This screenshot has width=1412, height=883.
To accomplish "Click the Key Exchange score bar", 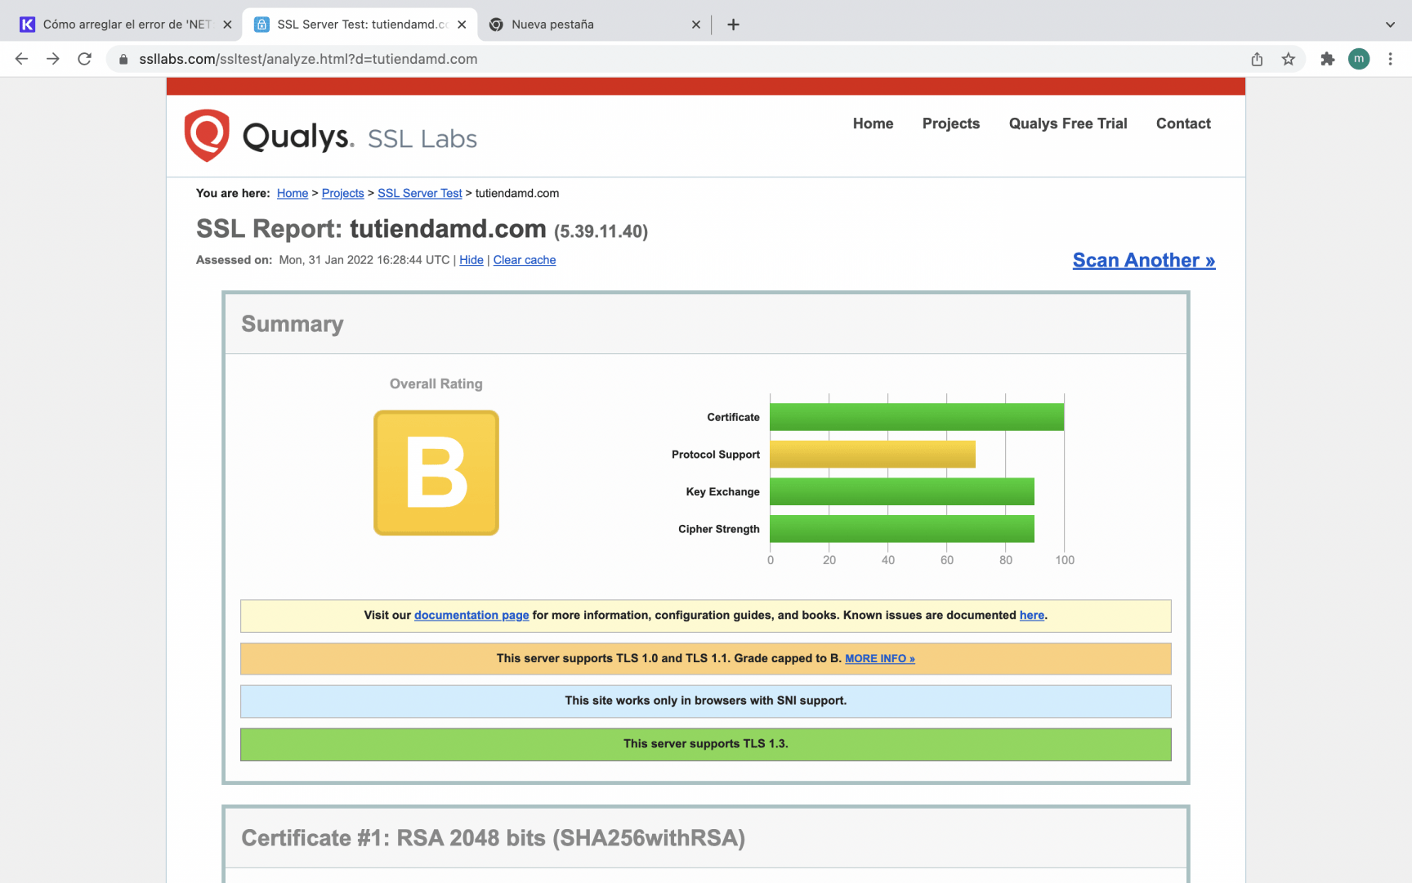I will coord(902,491).
